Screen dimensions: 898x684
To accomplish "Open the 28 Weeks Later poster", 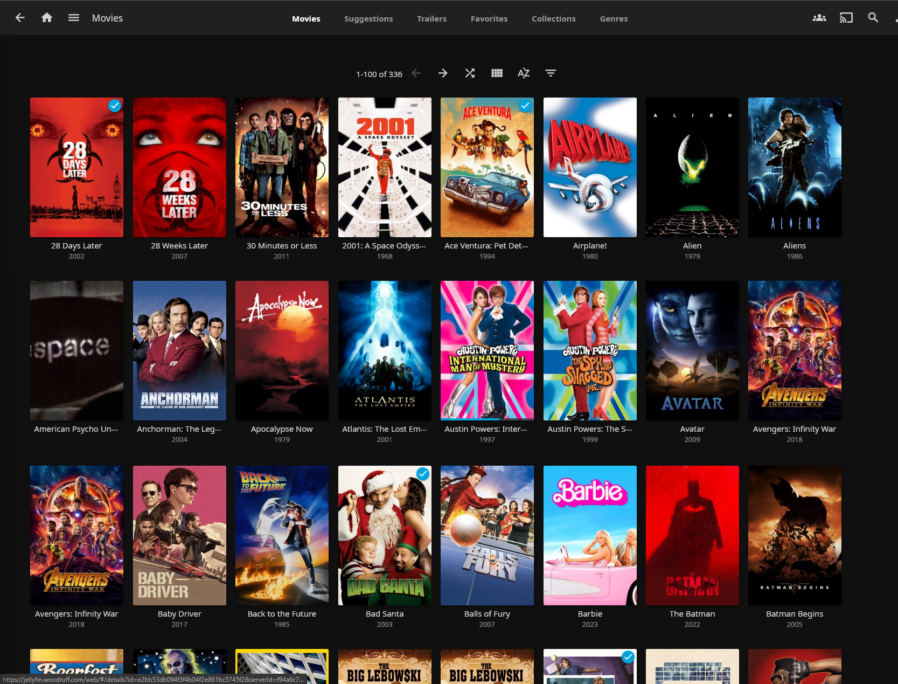I will tap(179, 167).
